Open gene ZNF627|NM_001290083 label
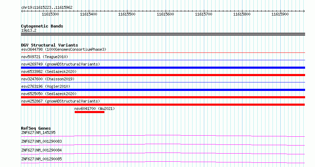315x167 pixels. pos(41,141)
